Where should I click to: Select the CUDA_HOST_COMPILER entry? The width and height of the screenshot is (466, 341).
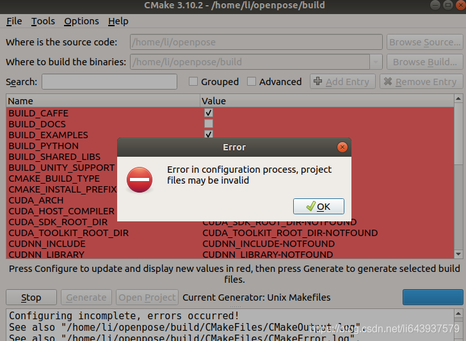pyautogui.click(x=61, y=211)
